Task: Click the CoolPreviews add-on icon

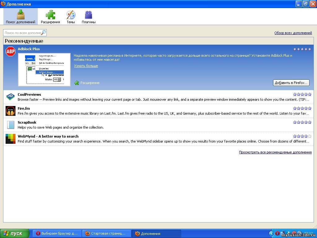Action: 11,97
